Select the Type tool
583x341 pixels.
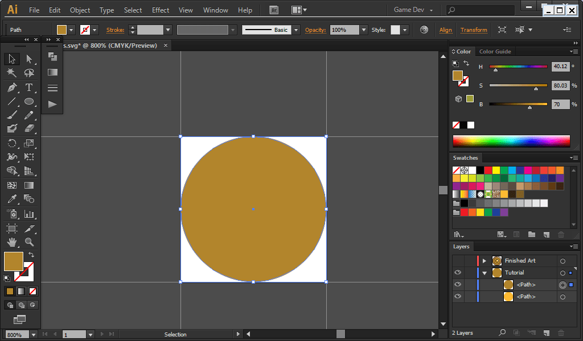pyautogui.click(x=28, y=88)
